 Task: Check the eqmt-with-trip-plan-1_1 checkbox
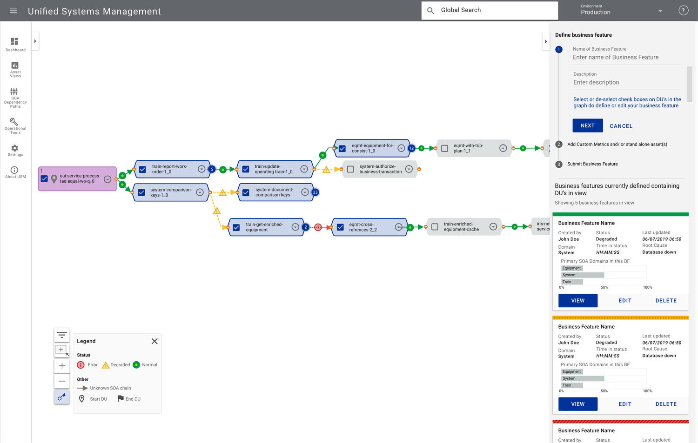click(444, 148)
